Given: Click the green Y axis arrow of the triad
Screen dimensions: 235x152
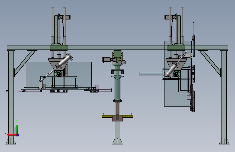Looking at the screenshot, I should [17, 129].
